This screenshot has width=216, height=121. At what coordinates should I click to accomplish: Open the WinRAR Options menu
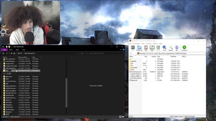click(x=155, y=43)
